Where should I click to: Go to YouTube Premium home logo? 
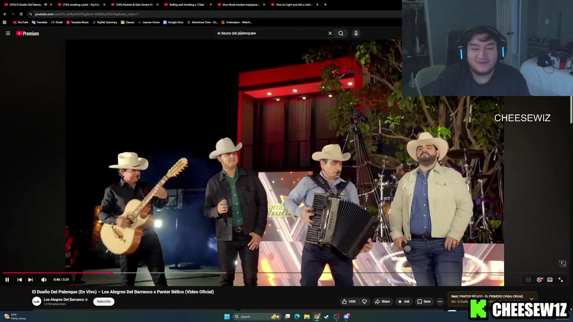tap(28, 33)
